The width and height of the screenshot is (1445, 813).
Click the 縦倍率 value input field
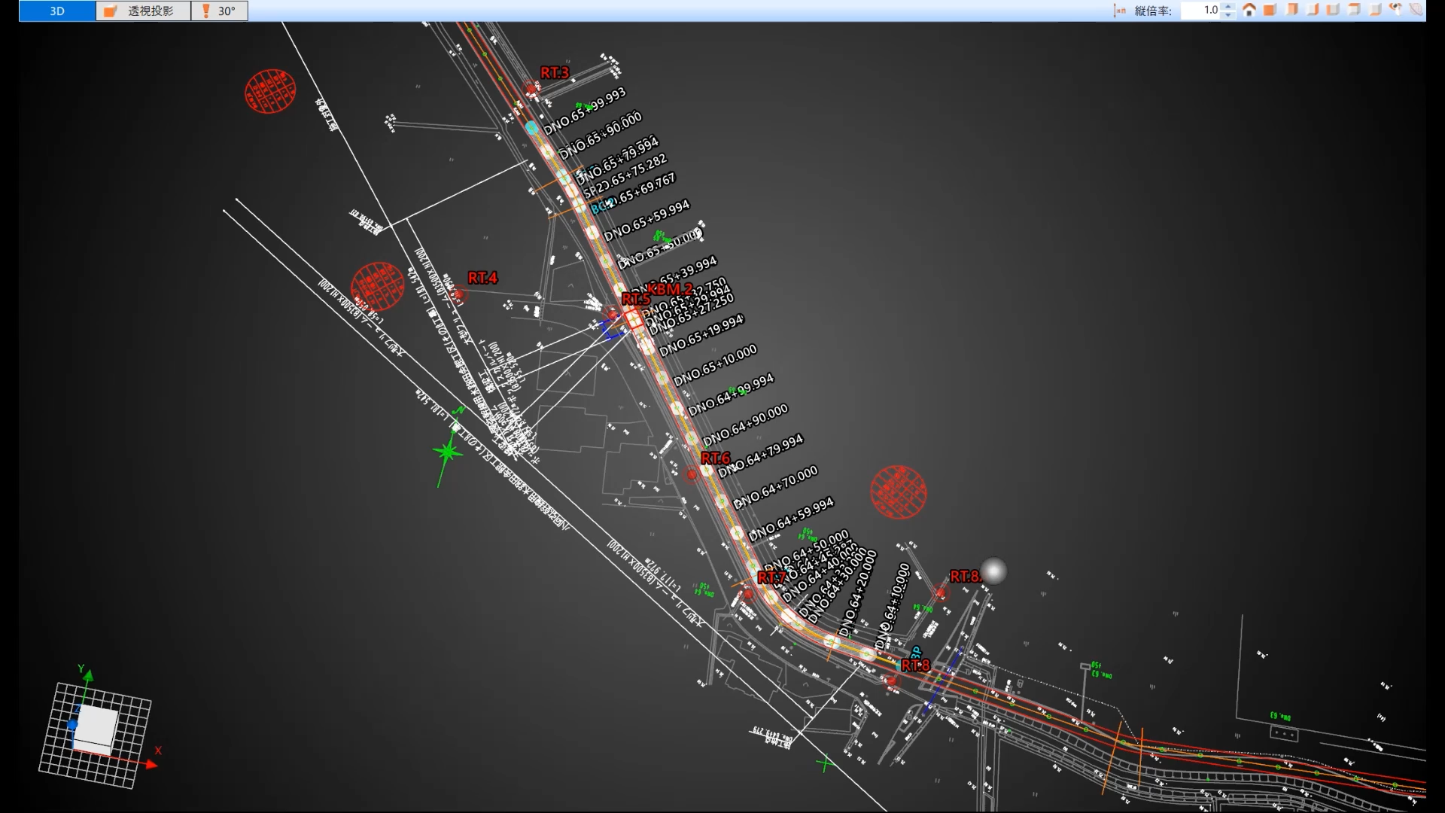coord(1200,11)
